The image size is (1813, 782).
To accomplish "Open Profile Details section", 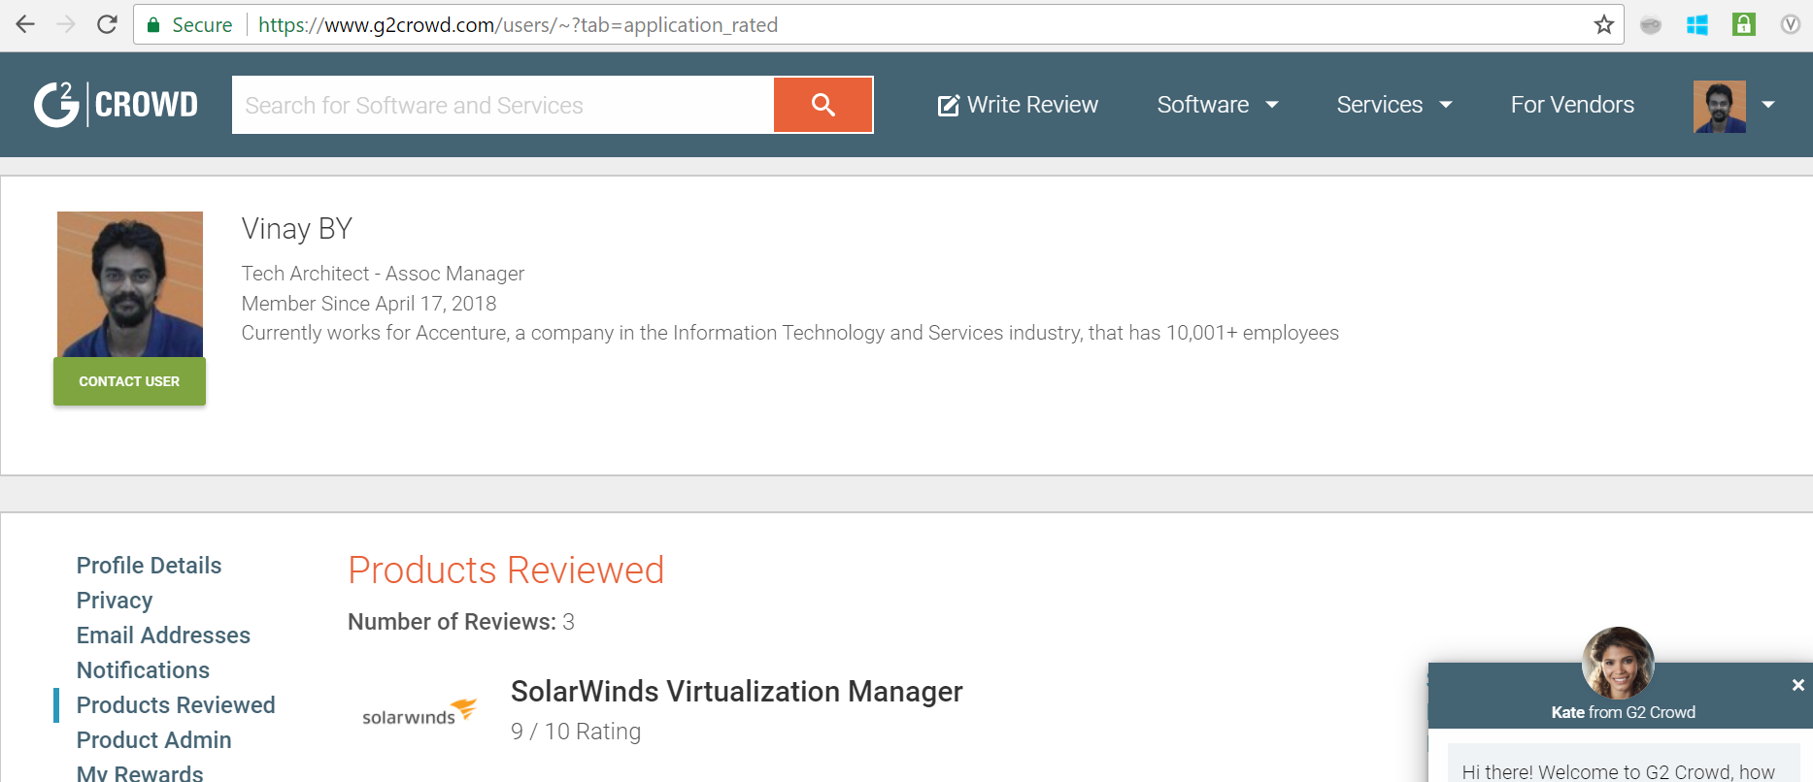I will pos(149,566).
